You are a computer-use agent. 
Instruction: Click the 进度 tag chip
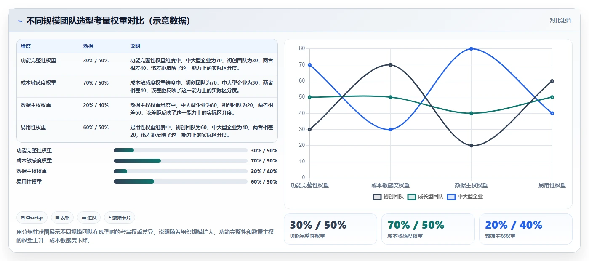click(89, 218)
